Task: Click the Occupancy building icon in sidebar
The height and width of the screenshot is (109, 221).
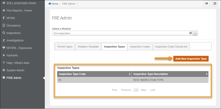Action: (x=4, y=26)
